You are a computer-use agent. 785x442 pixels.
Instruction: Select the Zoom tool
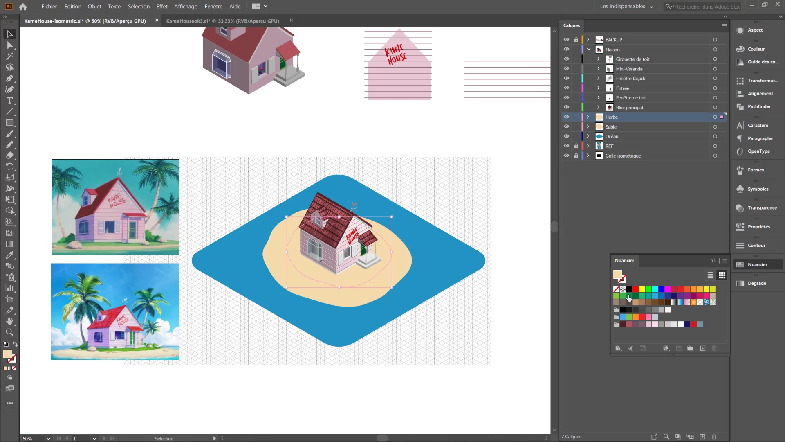pyautogui.click(x=10, y=333)
